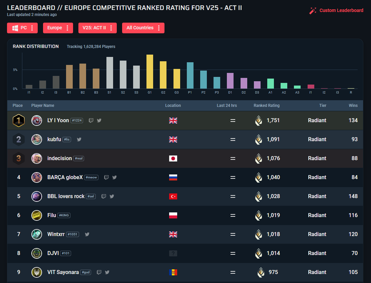This screenshot has height=283, width=371.
Task: Open the PC platform dropdown
Action: (22, 28)
